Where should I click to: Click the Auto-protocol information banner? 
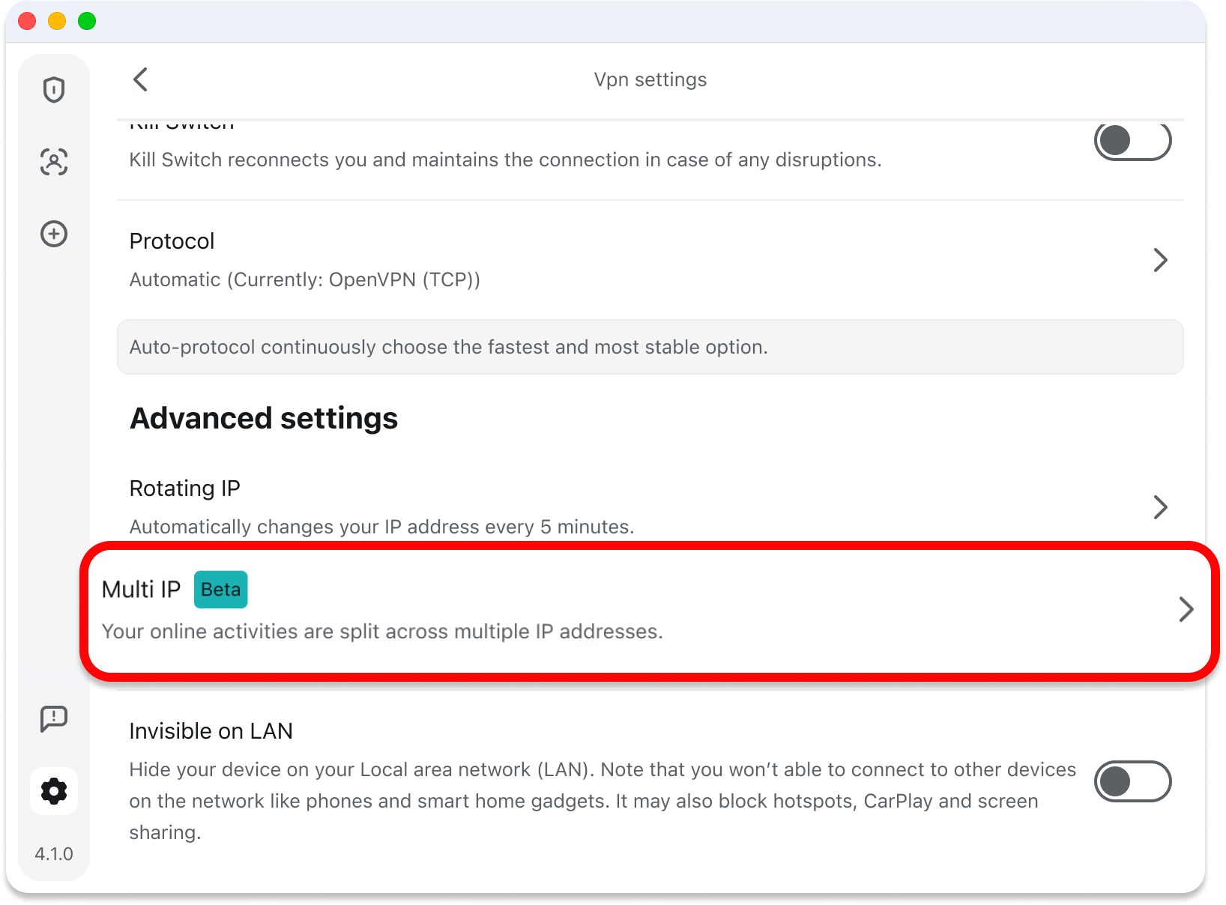tap(650, 347)
